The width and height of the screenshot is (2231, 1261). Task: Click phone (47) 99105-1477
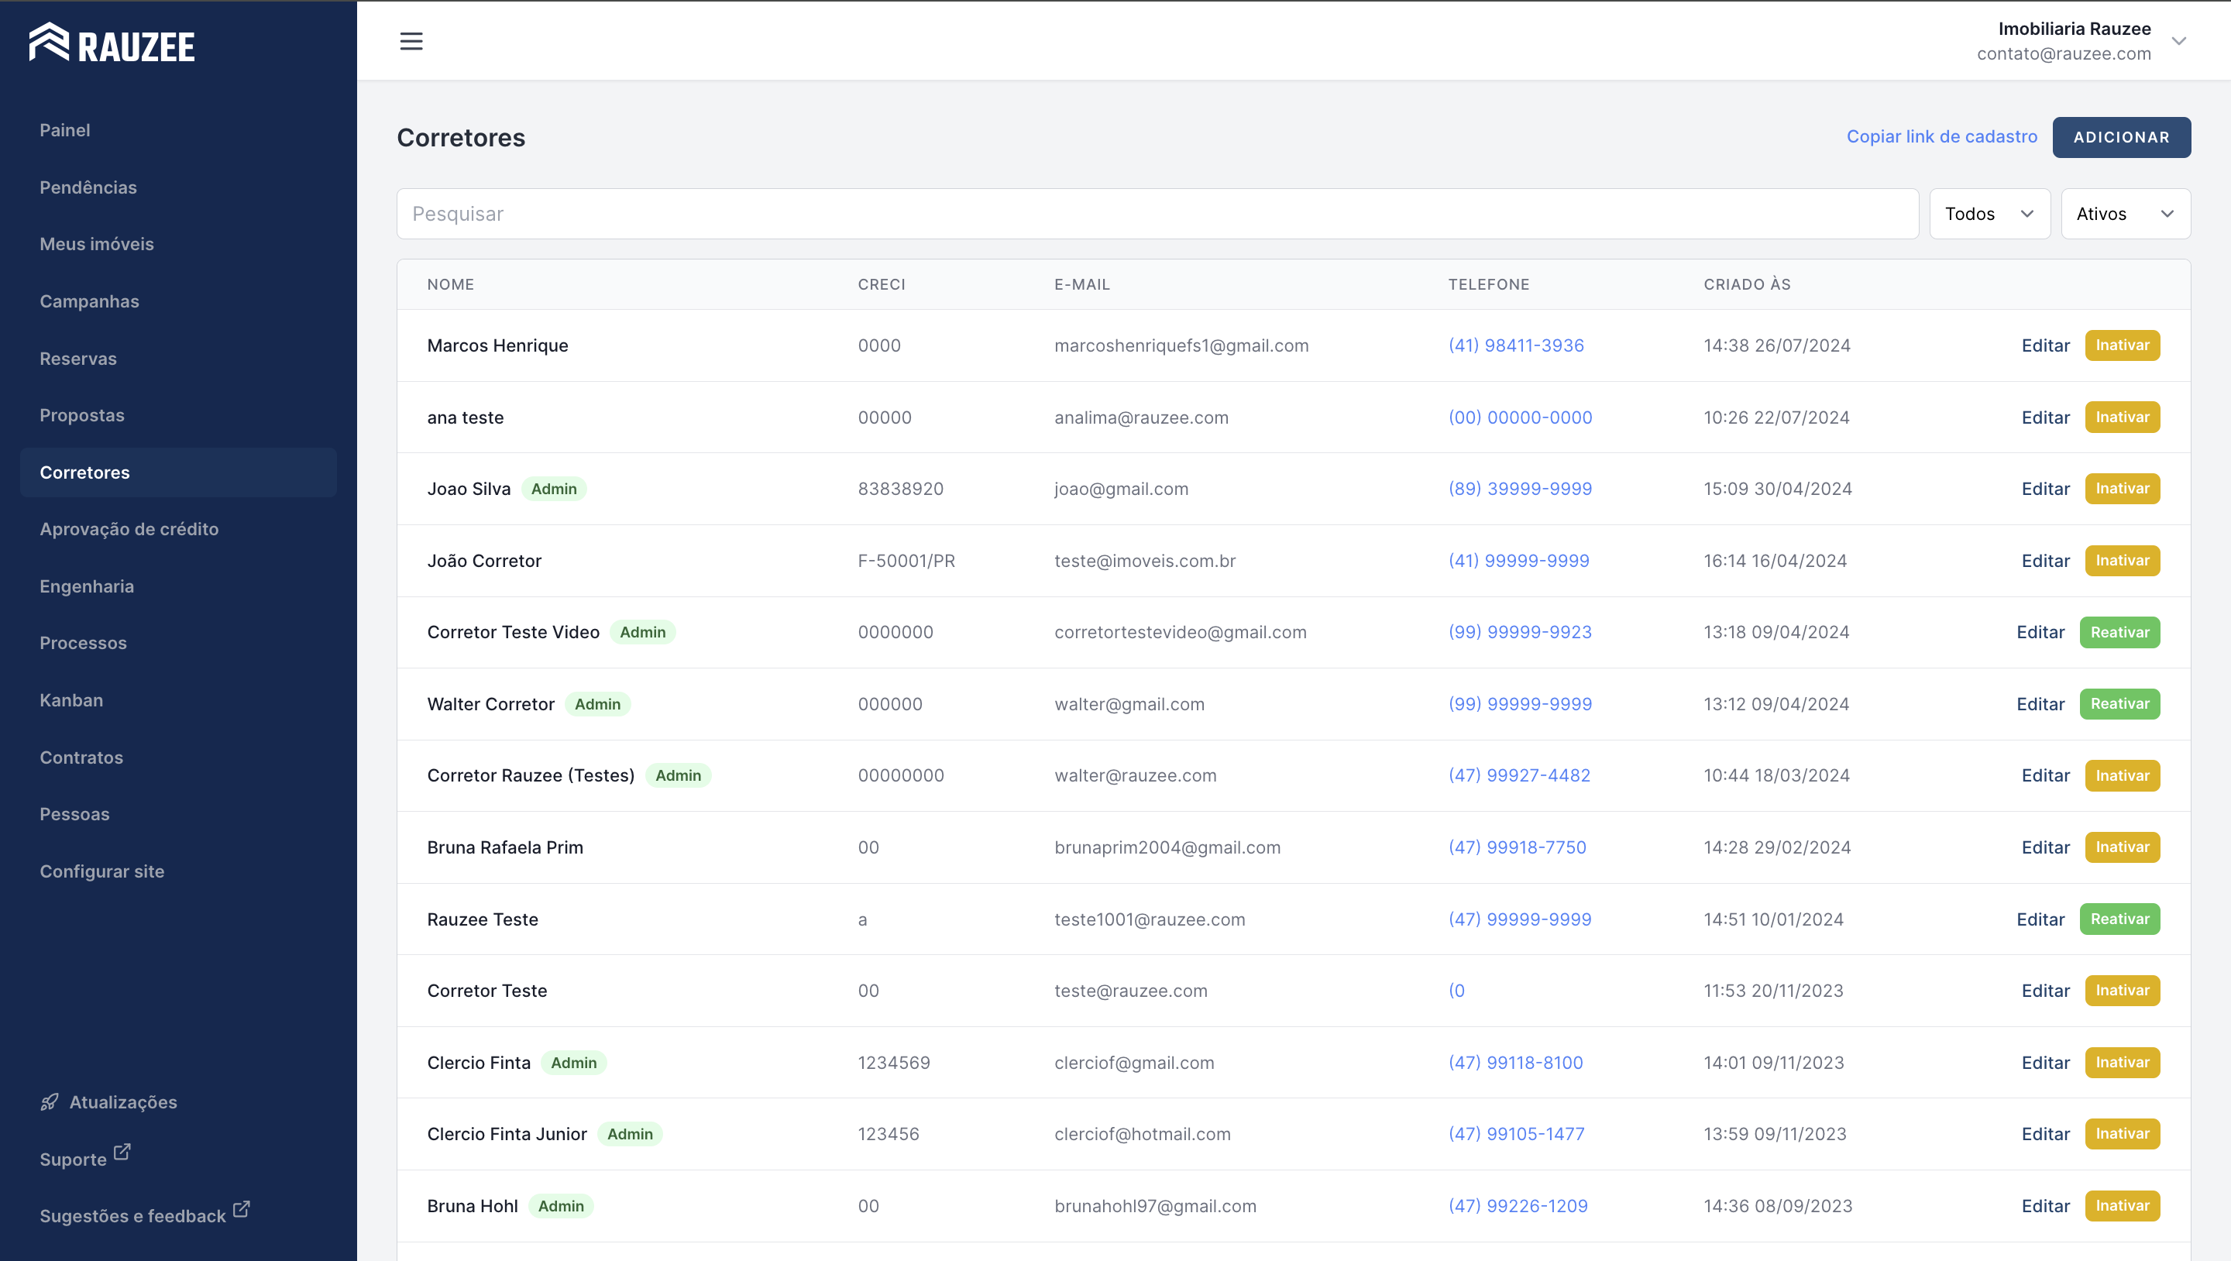click(x=1517, y=1134)
